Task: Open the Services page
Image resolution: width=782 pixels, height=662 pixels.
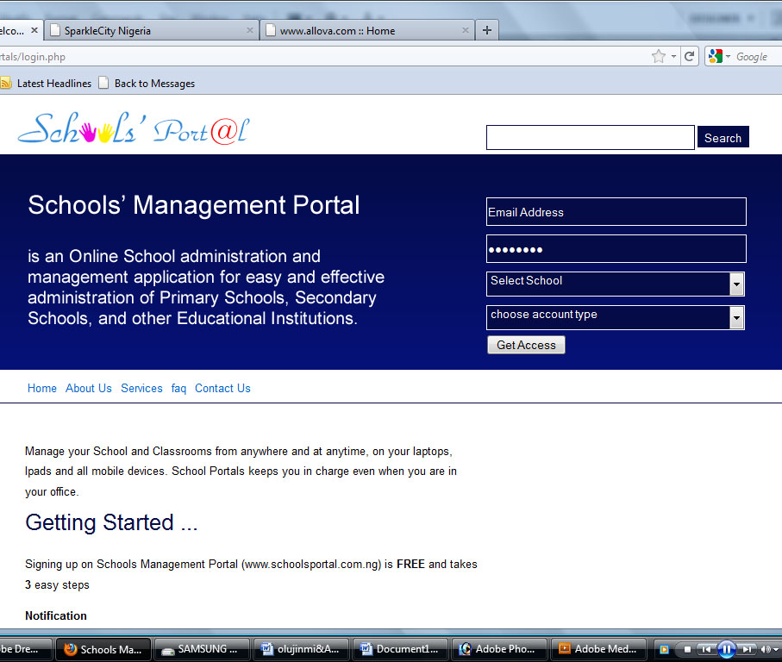Action: pyautogui.click(x=141, y=389)
